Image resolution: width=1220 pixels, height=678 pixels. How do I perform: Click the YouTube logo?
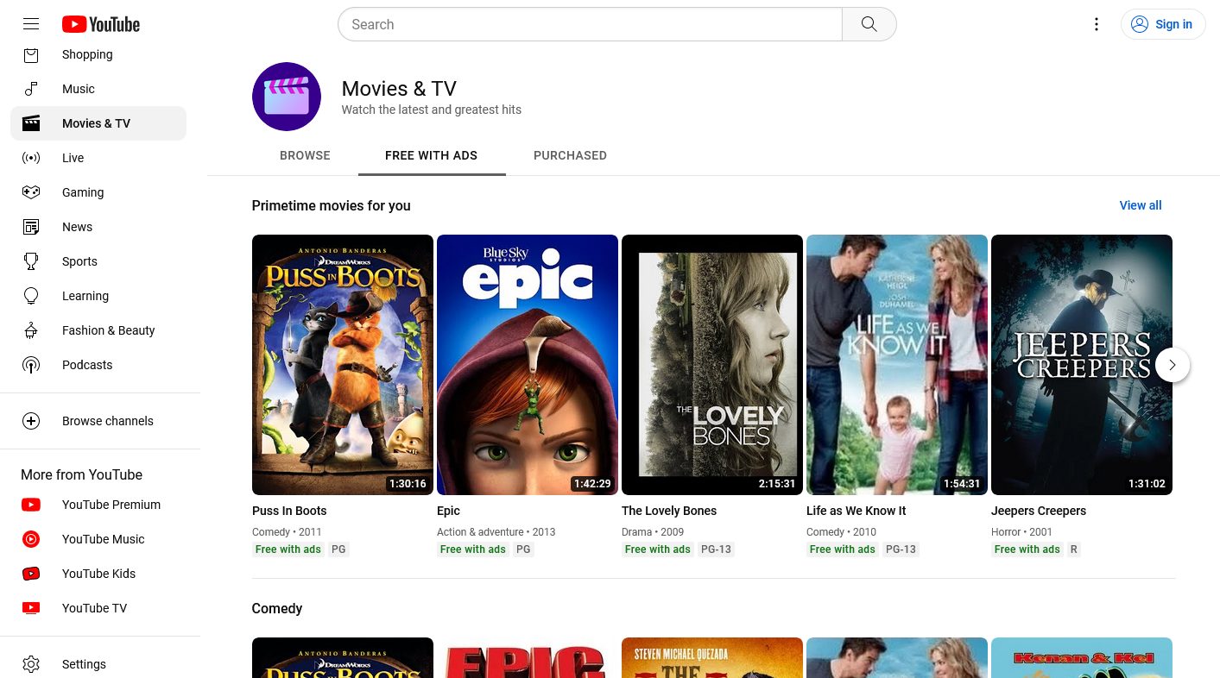pyautogui.click(x=101, y=24)
